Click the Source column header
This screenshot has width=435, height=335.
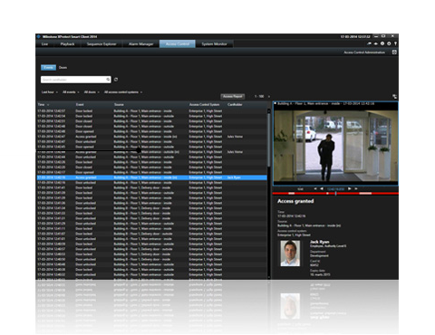click(119, 105)
